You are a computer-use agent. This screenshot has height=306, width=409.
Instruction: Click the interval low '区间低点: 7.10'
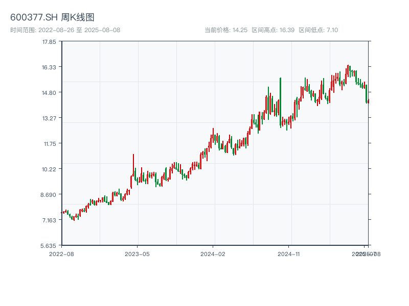pyautogui.click(x=318, y=30)
